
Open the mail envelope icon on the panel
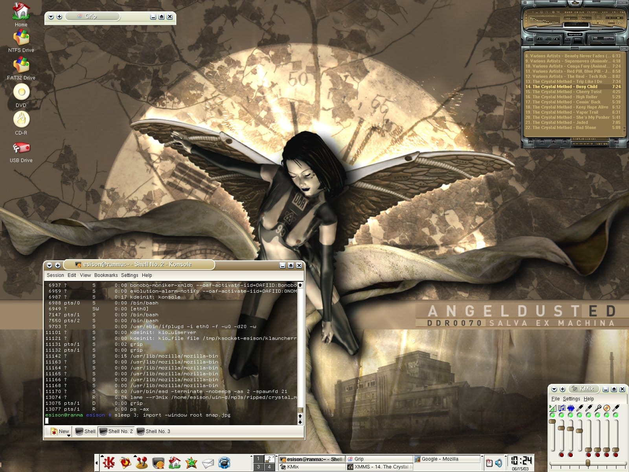pyautogui.click(x=208, y=463)
